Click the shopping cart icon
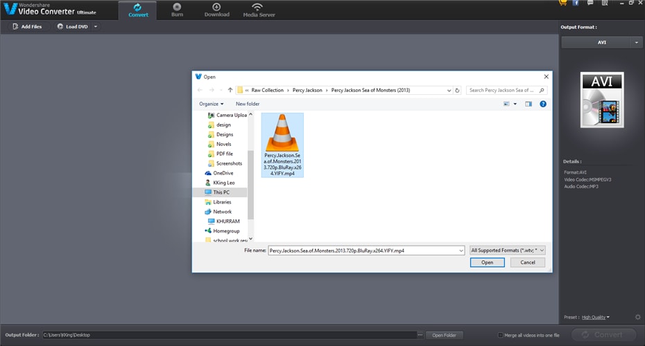 562,3
